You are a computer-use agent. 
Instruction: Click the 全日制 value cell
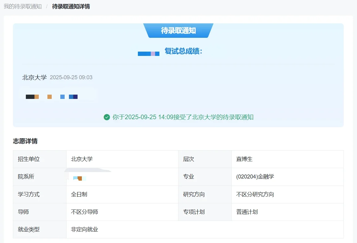pyautogui.click(x=122, y=194)
